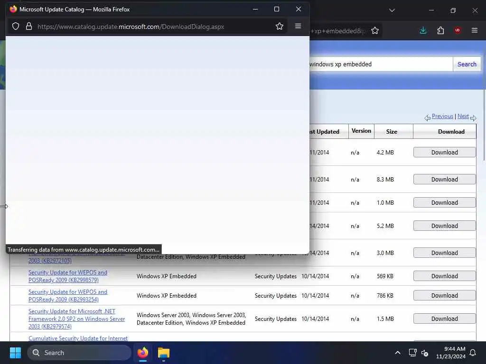The height and width of the screenshot is (364, 486).
Task: Click Download for the 5.2 MB update
Action: coord(444,226)
